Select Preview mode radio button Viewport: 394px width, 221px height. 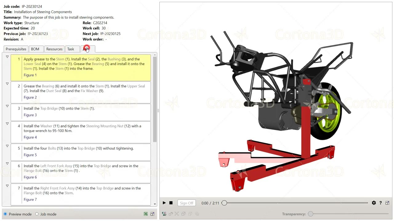pyautogui.click(x=5, y=214)
